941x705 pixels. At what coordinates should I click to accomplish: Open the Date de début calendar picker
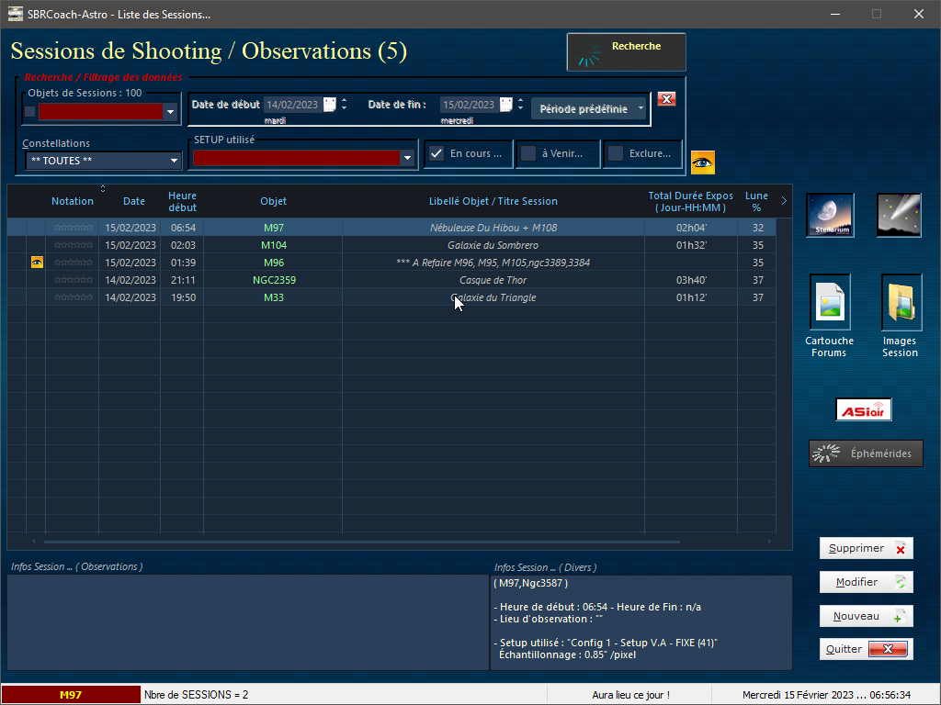330,105
